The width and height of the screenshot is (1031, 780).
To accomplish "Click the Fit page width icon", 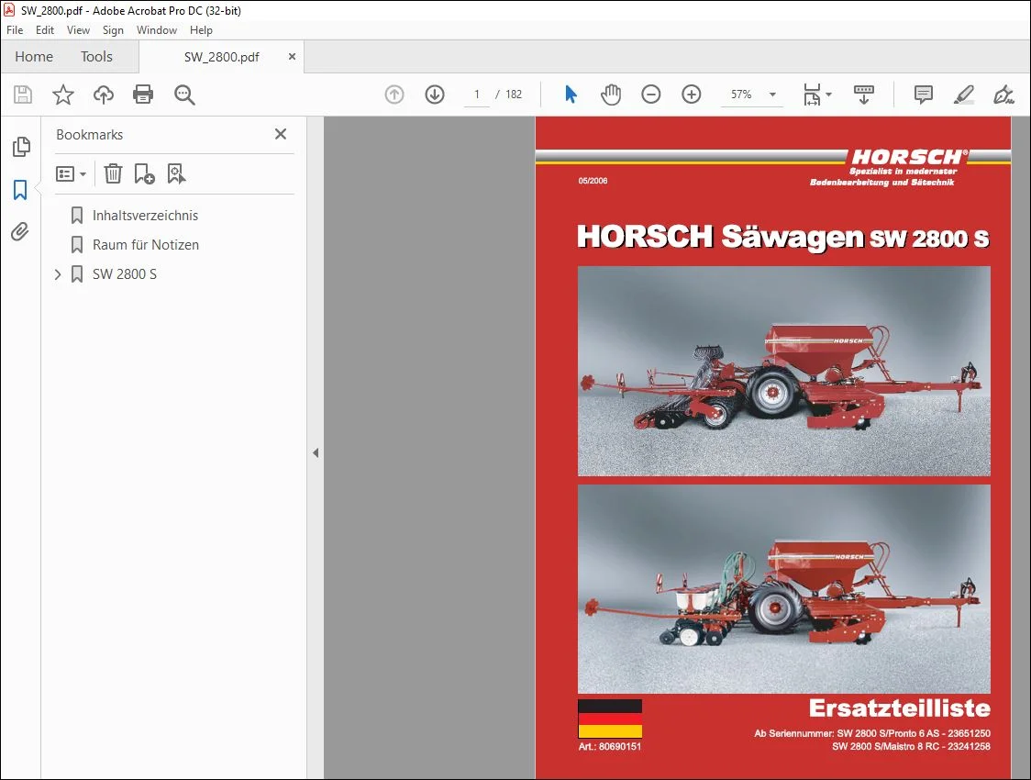I will 812,95.
